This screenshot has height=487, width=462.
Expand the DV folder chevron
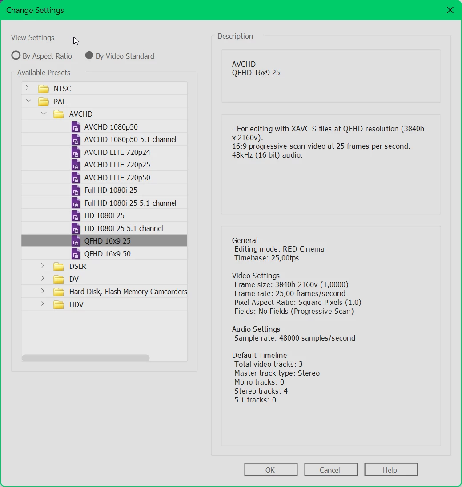43,279
